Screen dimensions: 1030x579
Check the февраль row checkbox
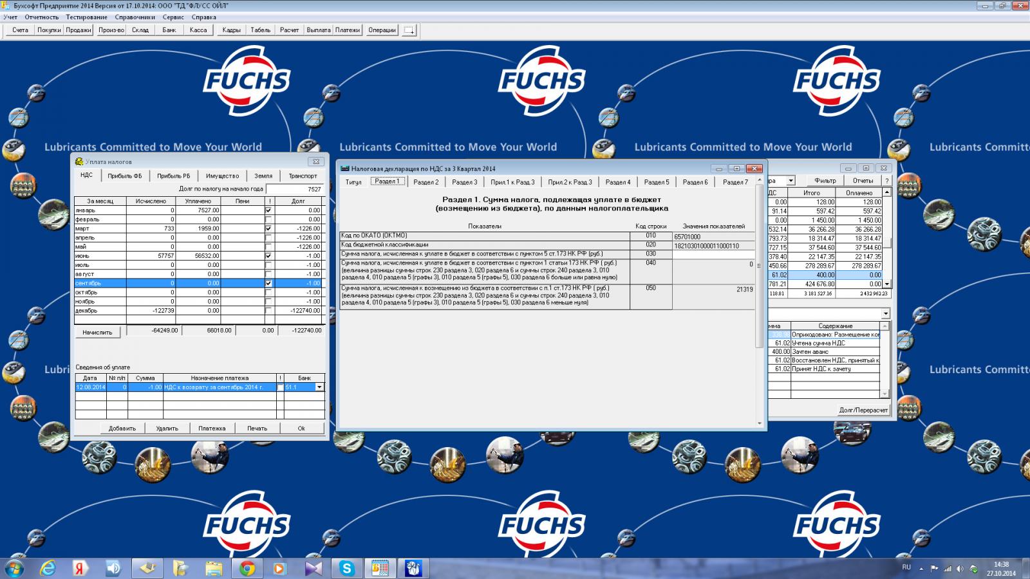point(268,219)
